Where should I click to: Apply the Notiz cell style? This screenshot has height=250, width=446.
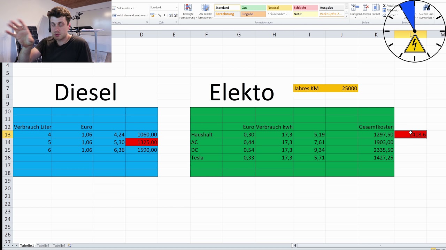(x=305, y=14)
